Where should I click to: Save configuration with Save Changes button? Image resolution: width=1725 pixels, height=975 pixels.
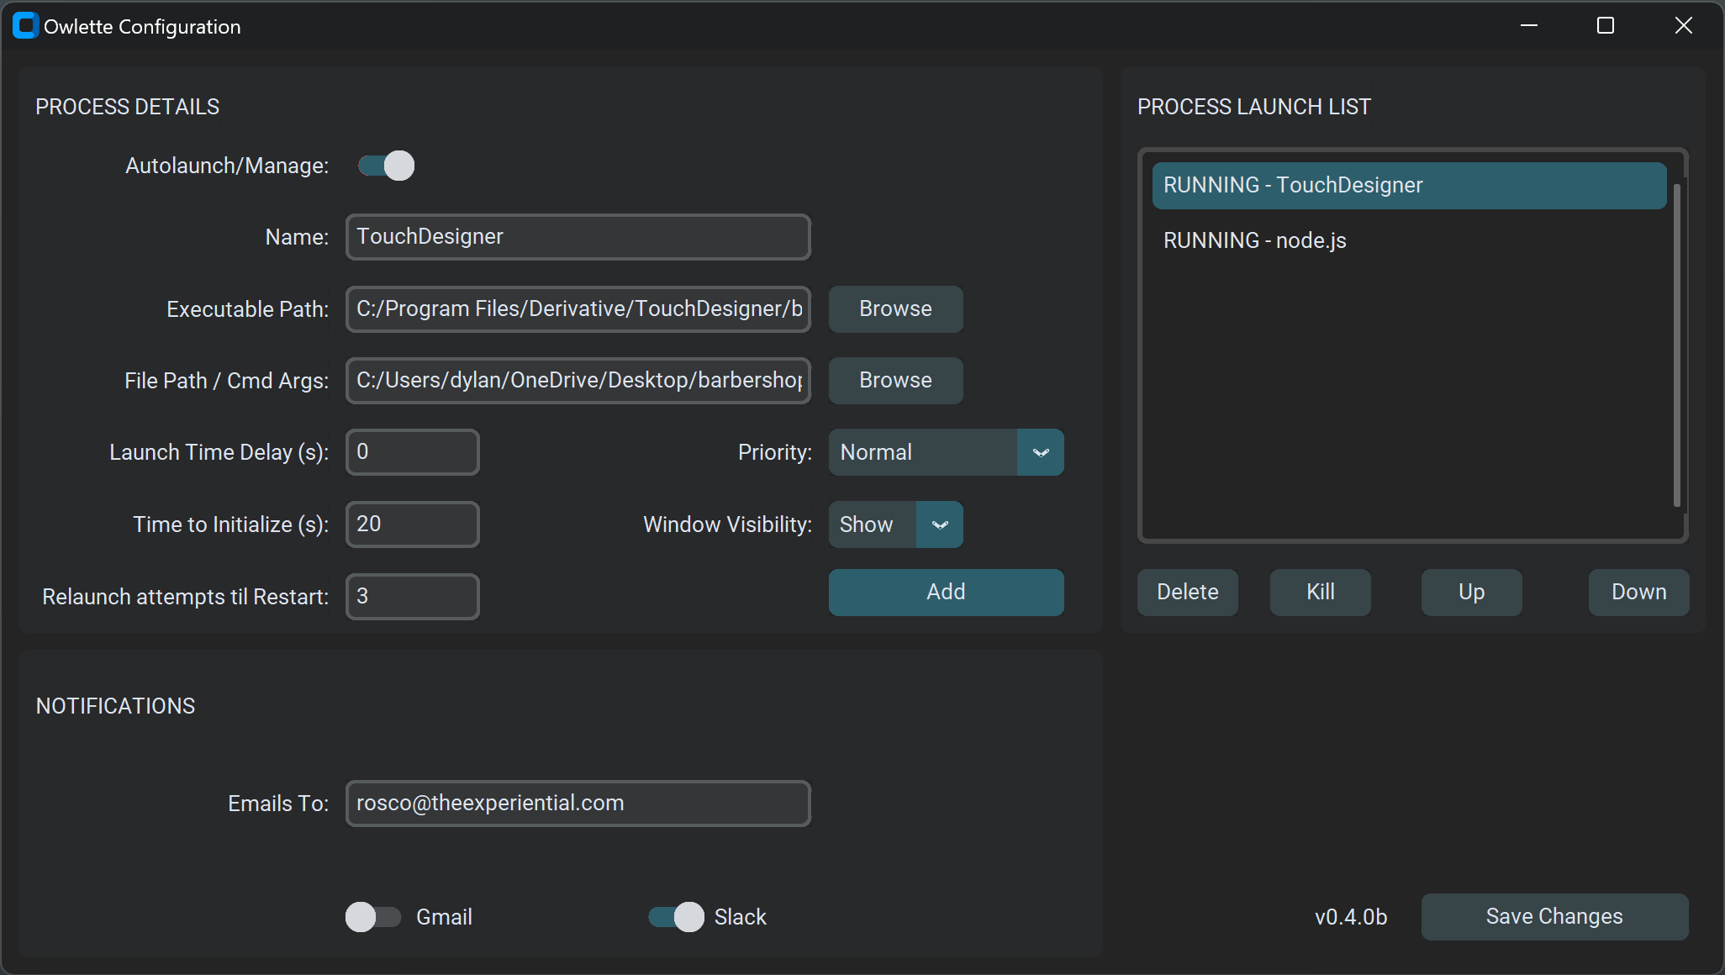[1554, 917]
